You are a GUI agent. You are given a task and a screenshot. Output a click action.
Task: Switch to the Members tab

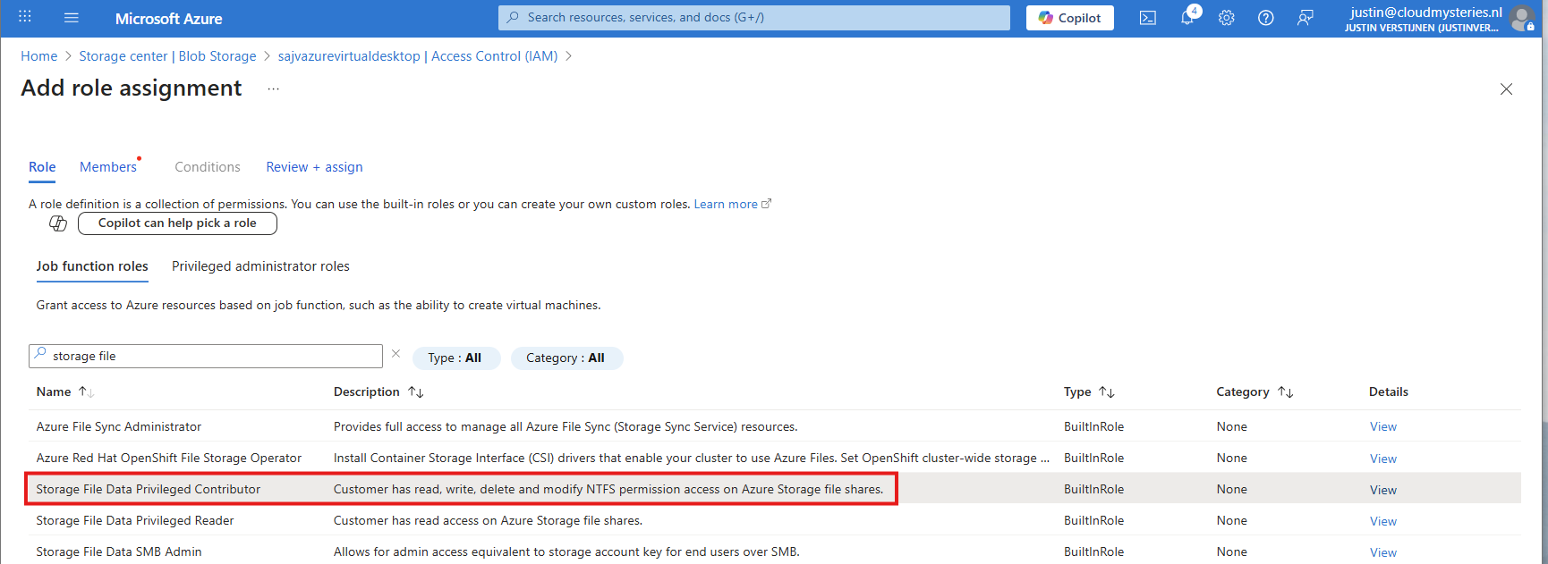[x=108, y=167]
